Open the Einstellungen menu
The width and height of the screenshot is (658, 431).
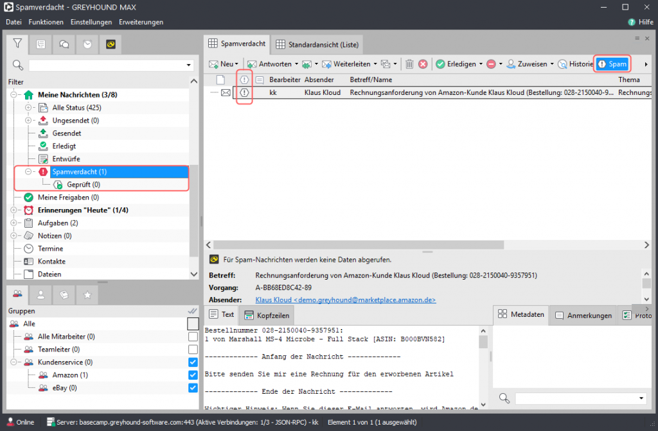pyautogui.click(x=91, y=22)
